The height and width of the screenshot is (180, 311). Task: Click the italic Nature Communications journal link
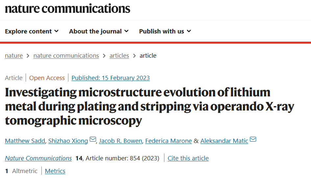click(38, 158)
